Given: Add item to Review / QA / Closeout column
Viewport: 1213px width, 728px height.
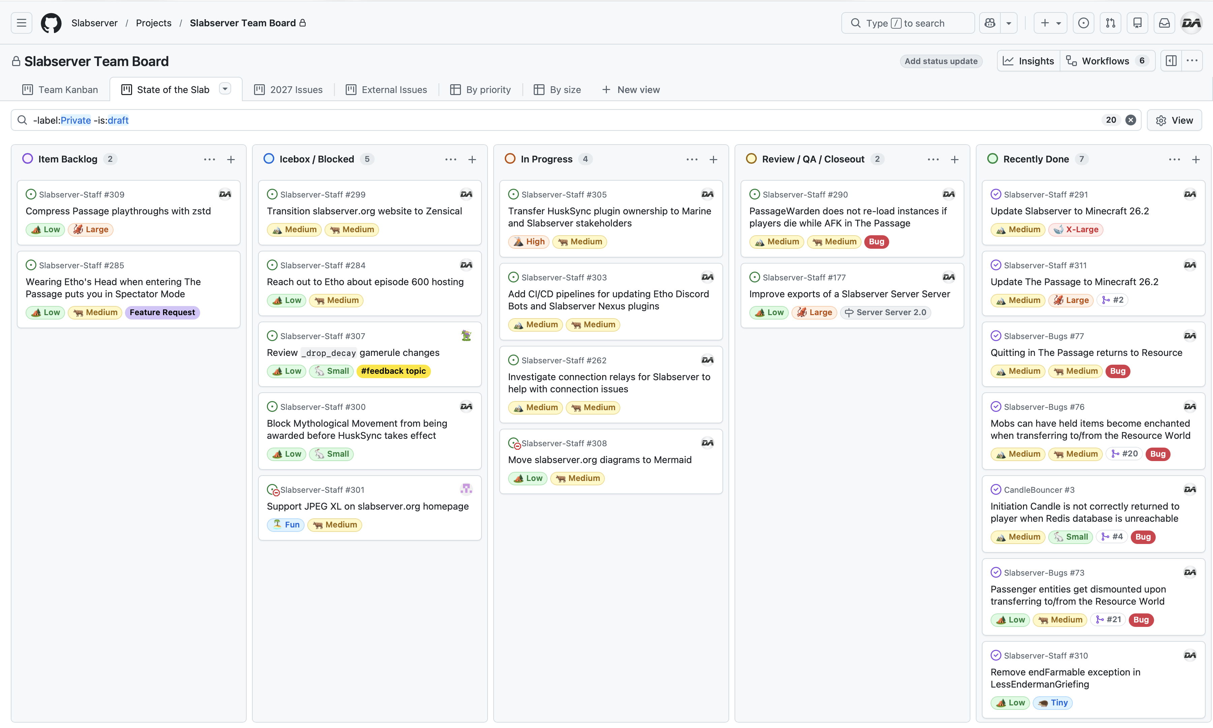Looking at the screenshot, I should (955, 159).
